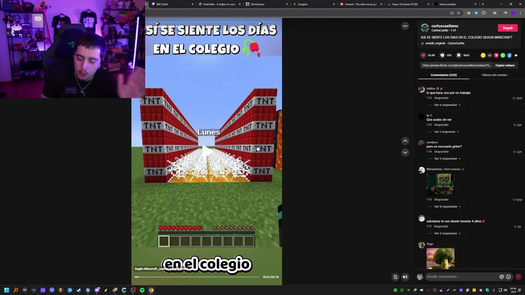Open carloscastlemc profile avatar
The width and height of the screenshot is (525, 295).
pos(425,28)
